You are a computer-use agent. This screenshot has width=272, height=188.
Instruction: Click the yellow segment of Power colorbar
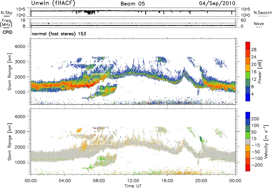click(248, 68)
